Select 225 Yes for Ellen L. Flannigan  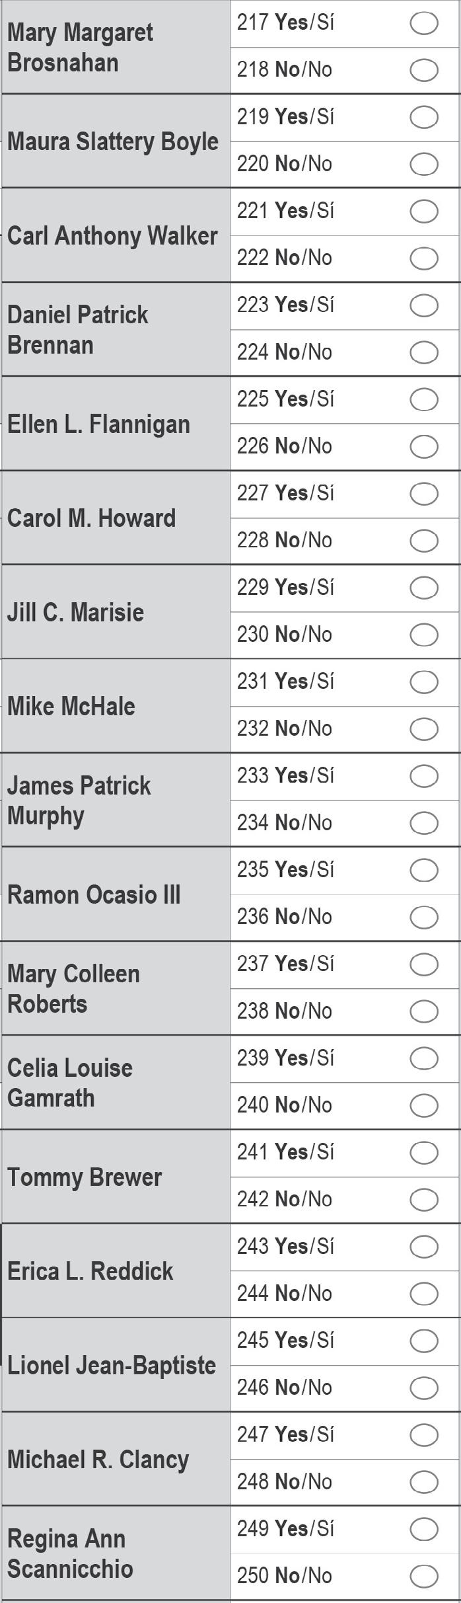424,399
